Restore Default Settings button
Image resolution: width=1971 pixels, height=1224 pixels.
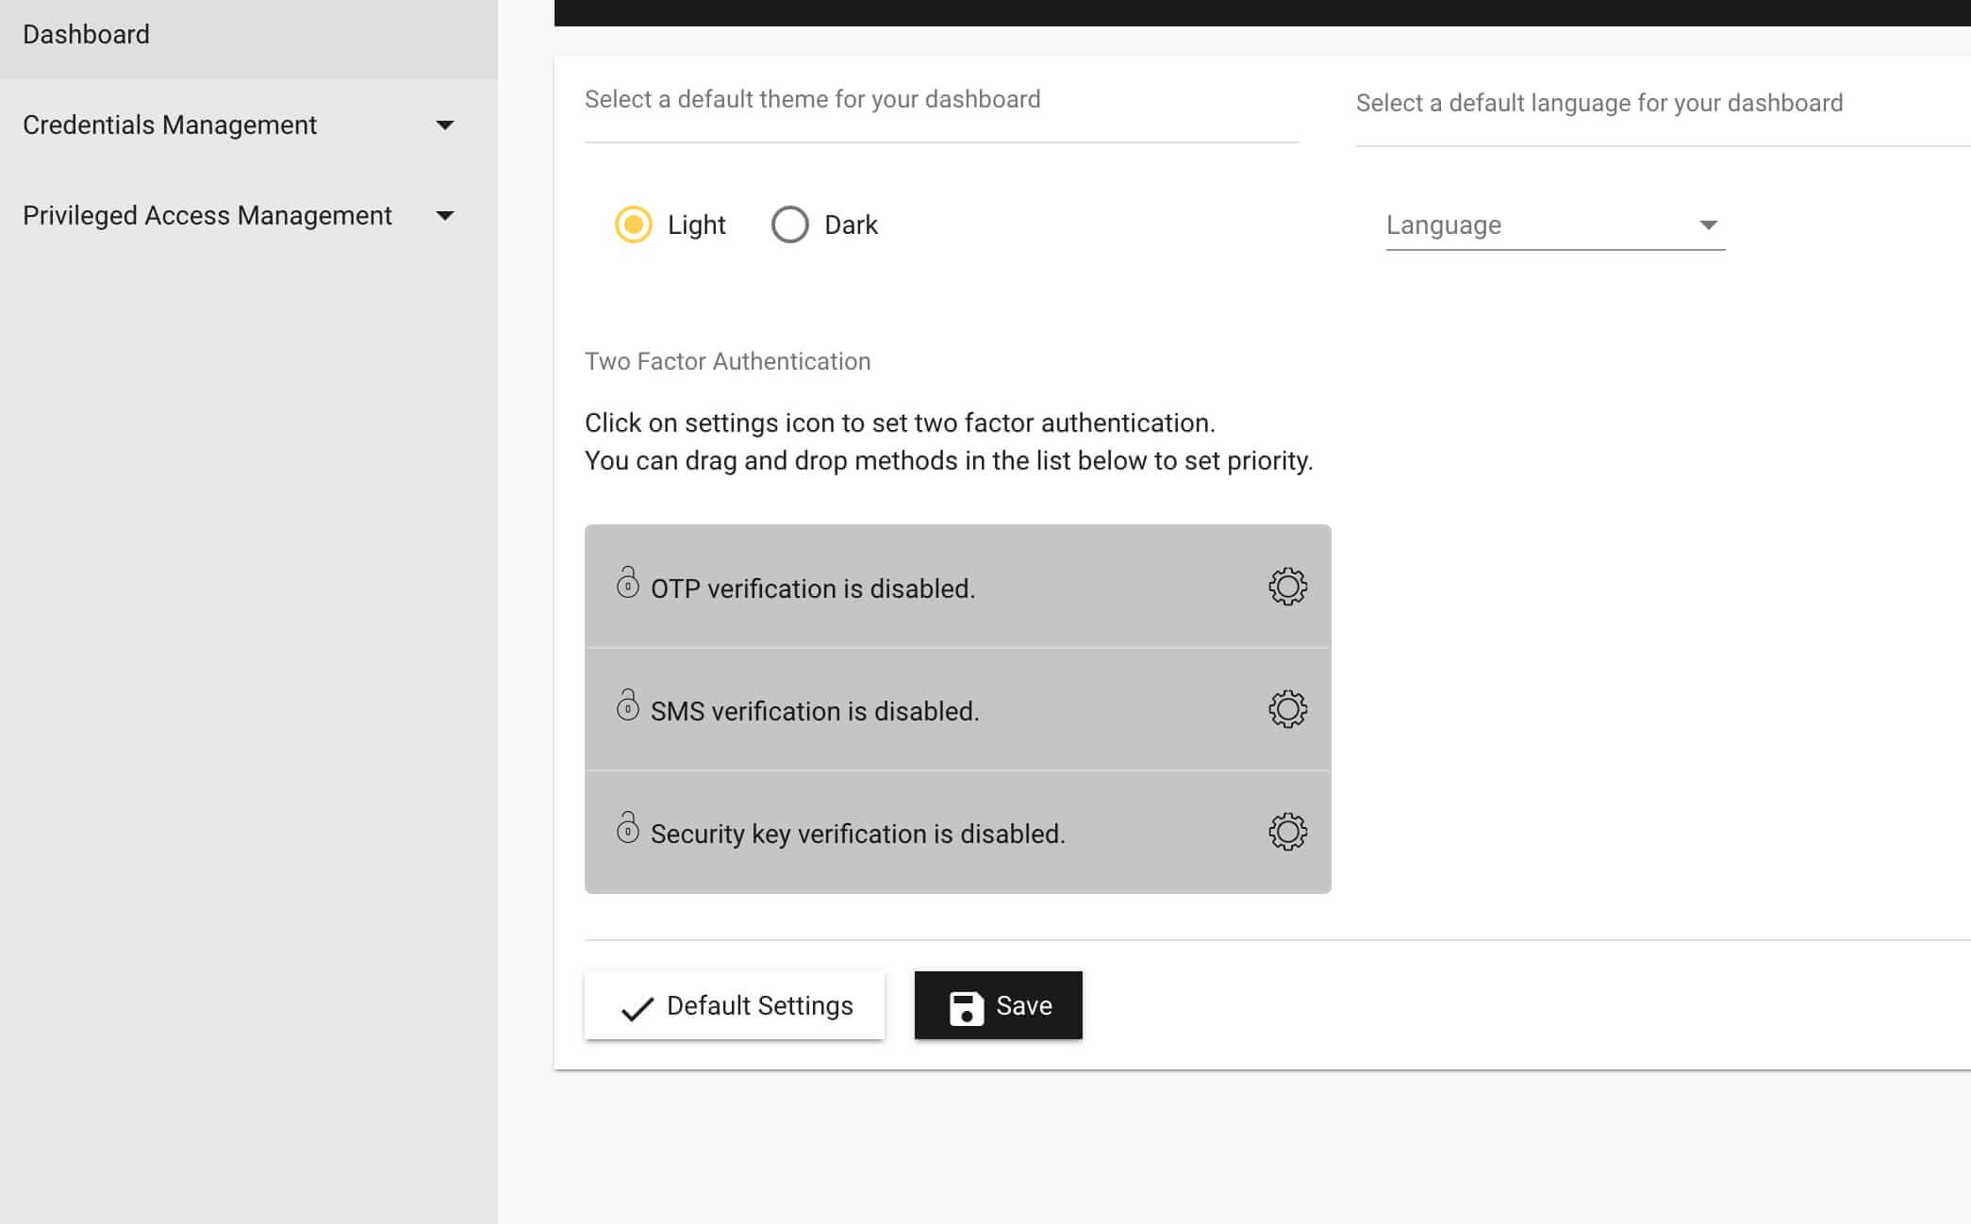(735, 1005)
